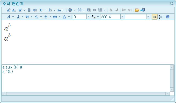Screen dimensions: 176x103
Task: Click the insert and exit icon
Action: pyautogui.click(x=143, y=10)
